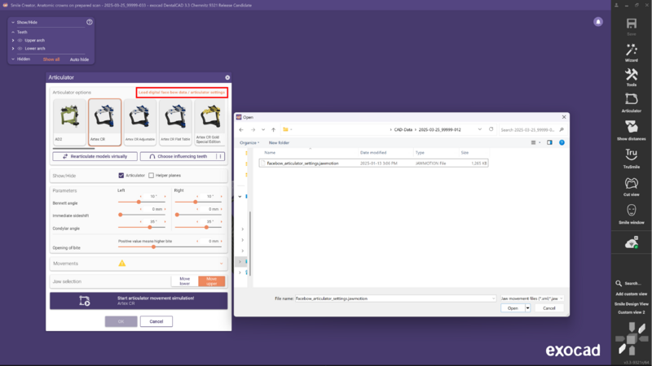Click Load digital face bow data link
The image size is (652, 366).
tap(182, 92)
